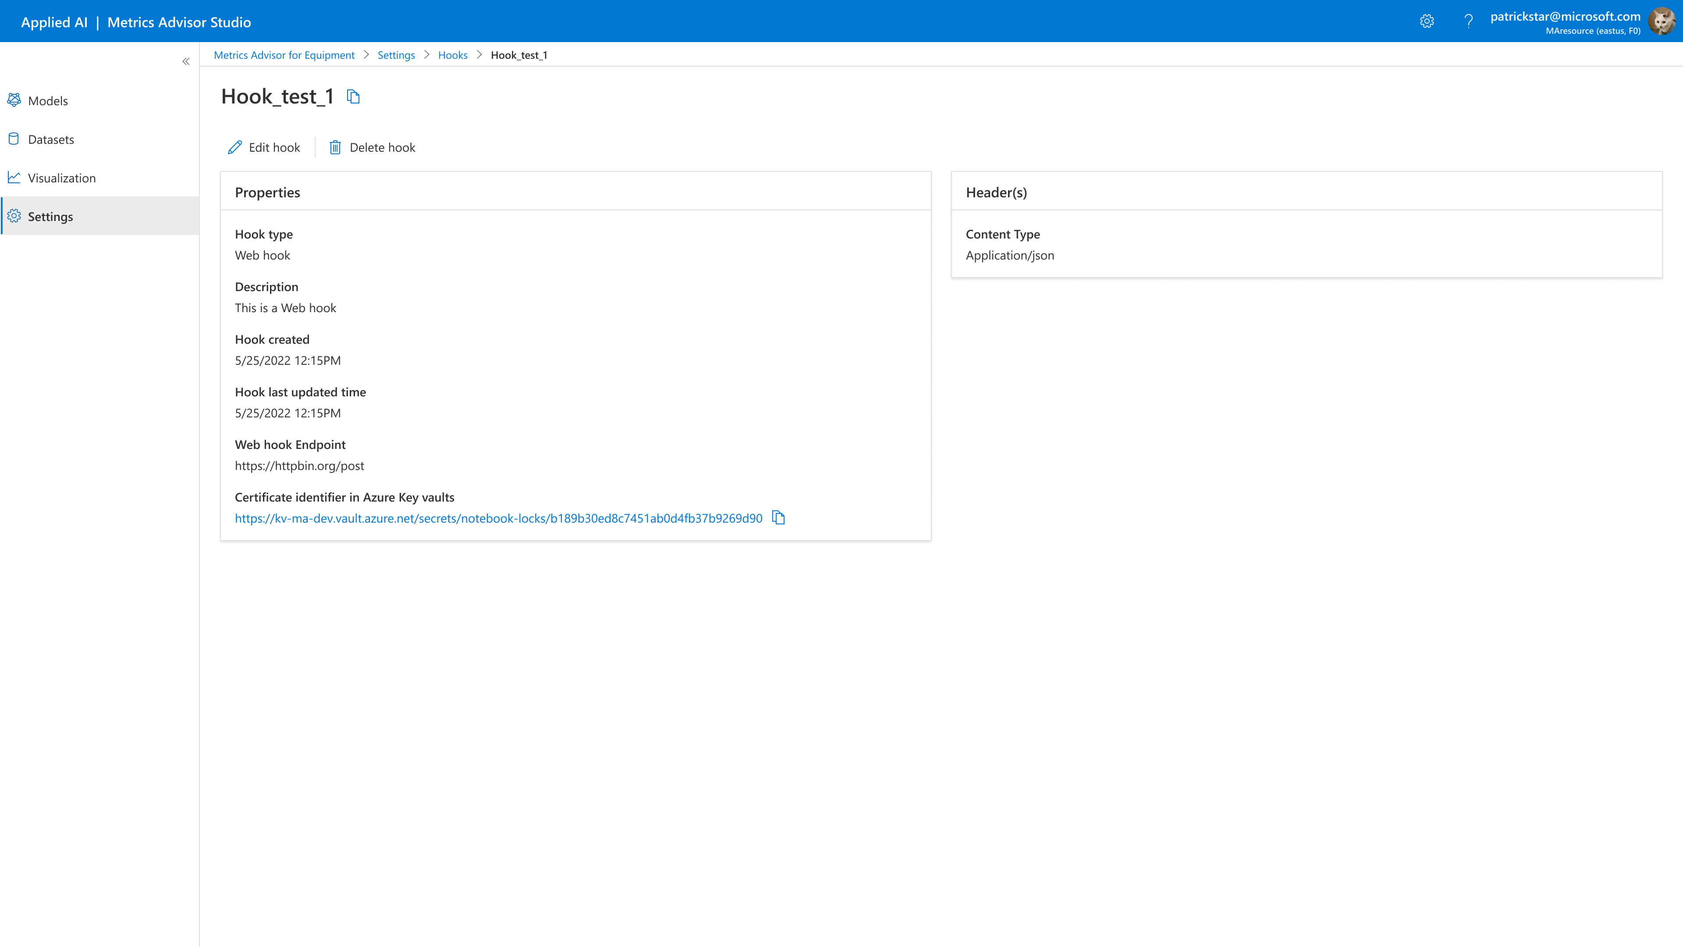Click the Visualization chart icon
This screenshot has width=1683, height=947.
pos(14,177)
